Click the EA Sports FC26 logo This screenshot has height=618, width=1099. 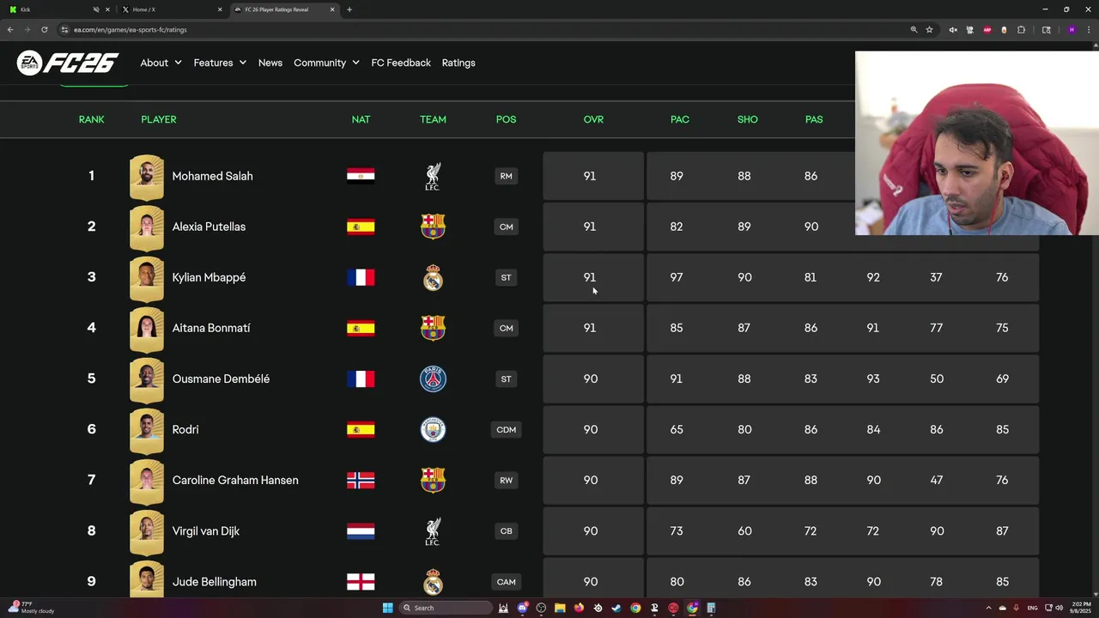click(67, 63)
